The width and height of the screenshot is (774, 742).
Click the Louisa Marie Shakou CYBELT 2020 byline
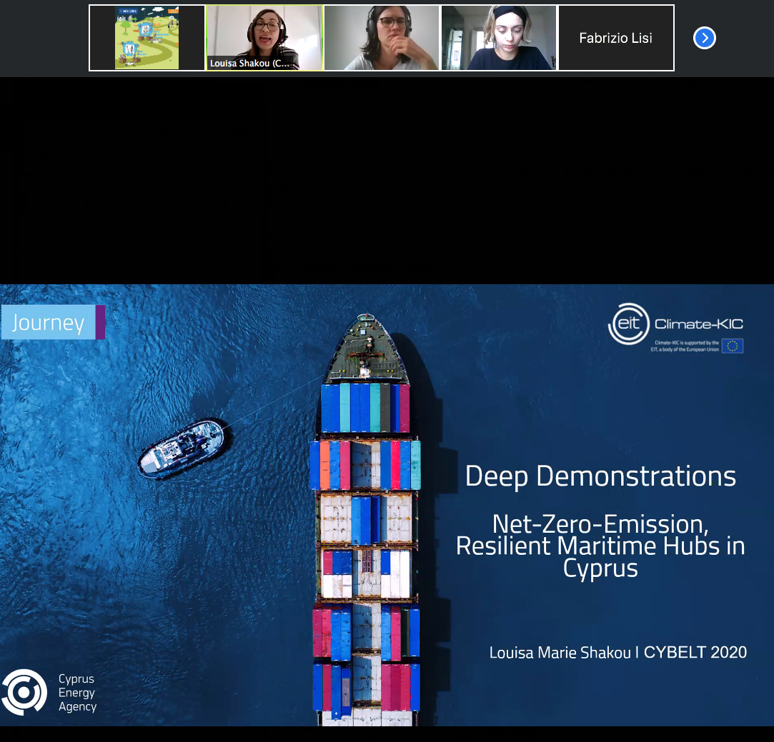pos(617,652)
